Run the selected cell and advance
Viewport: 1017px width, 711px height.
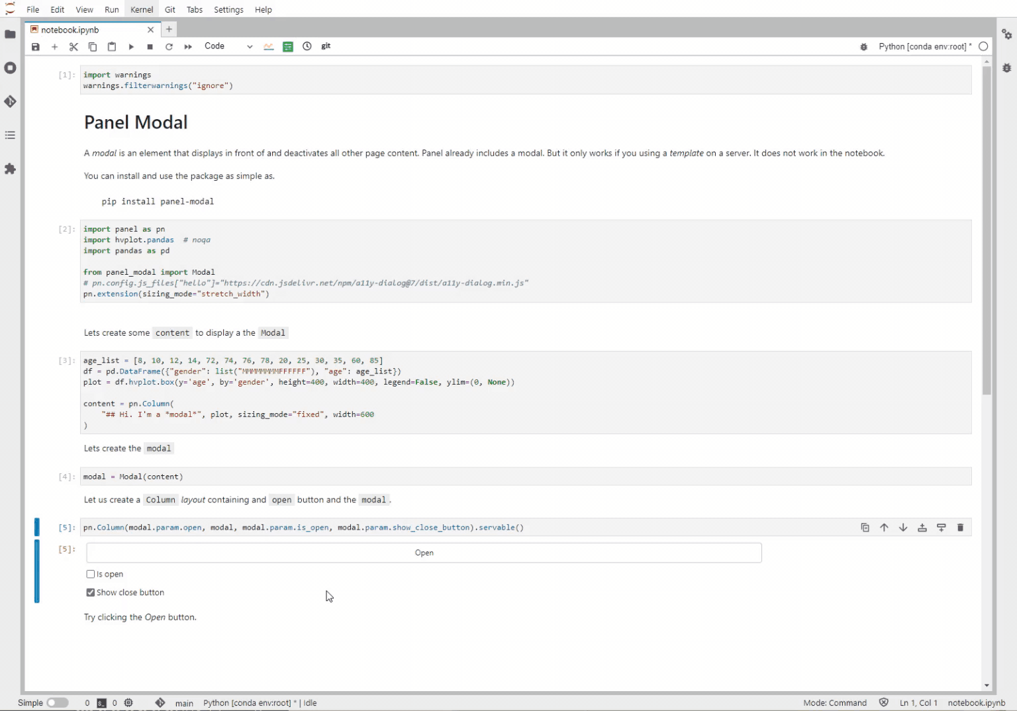coord(131,46)
